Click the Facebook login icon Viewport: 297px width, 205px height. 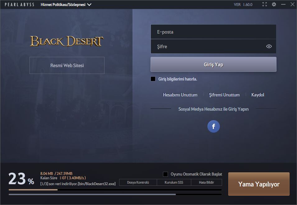tap(213, 126)
